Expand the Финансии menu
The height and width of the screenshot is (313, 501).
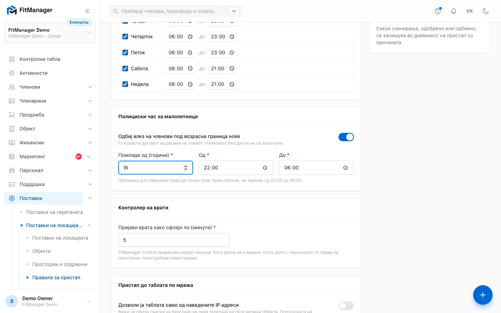tap(90, 143)
